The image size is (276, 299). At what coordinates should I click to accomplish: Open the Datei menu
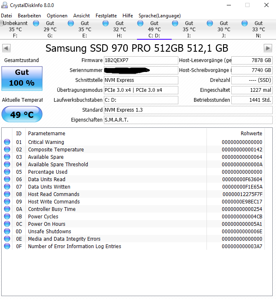pyautogui.click(x=7, y=16)
